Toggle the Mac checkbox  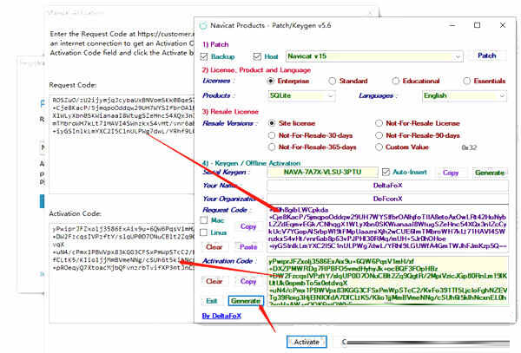(x=204, y=220)
